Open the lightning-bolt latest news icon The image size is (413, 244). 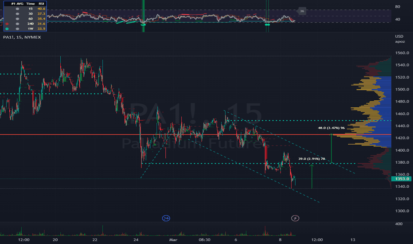point(295,218)
